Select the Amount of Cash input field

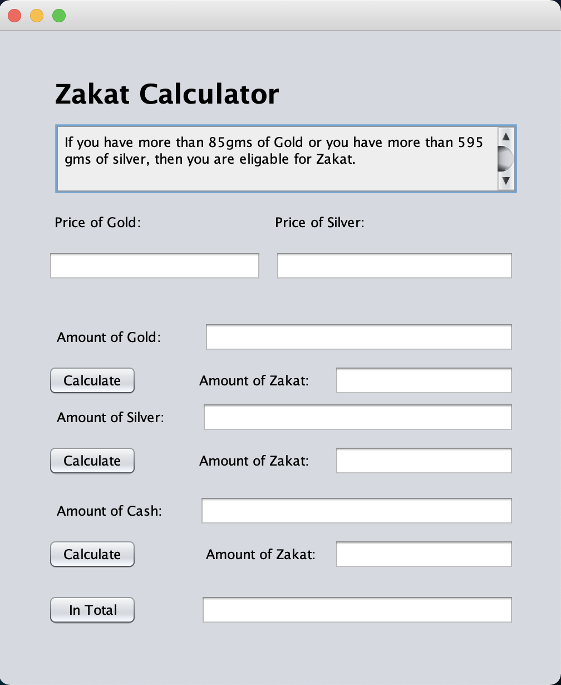356,511
